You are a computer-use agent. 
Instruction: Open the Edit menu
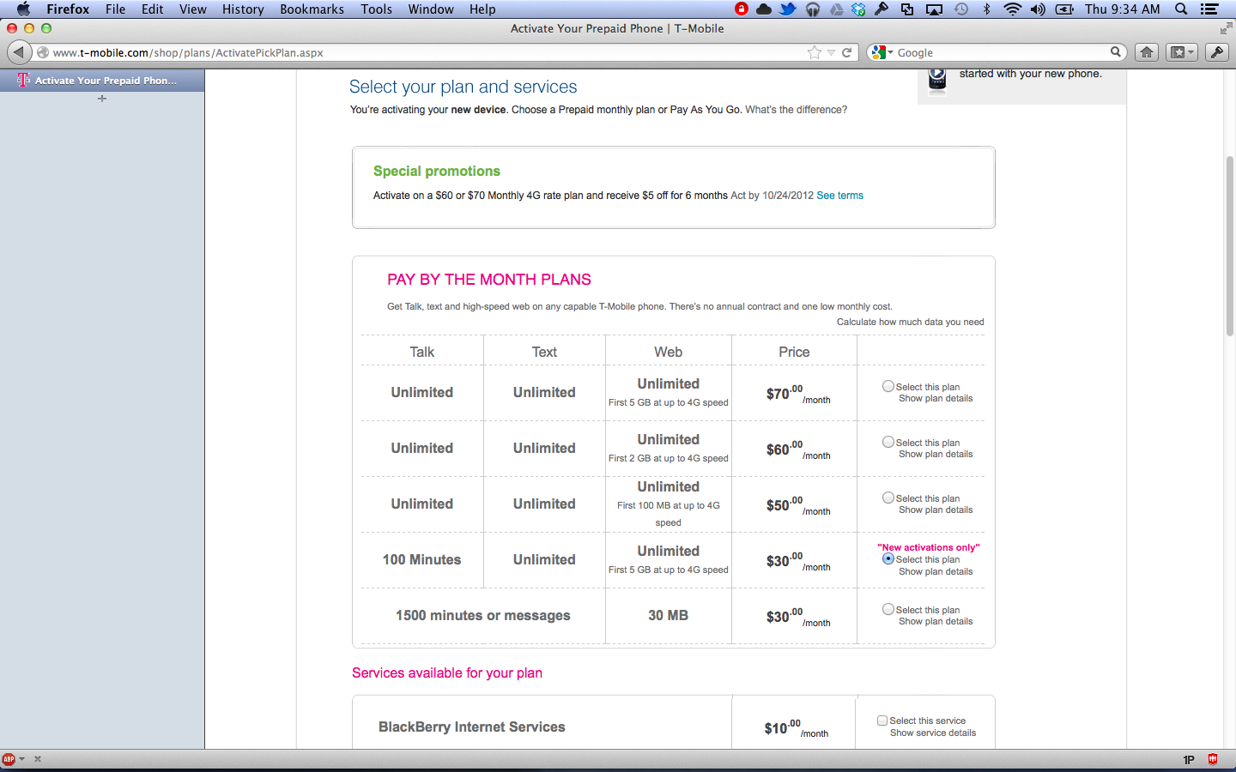pyautogui.click(x=153, y=9)
